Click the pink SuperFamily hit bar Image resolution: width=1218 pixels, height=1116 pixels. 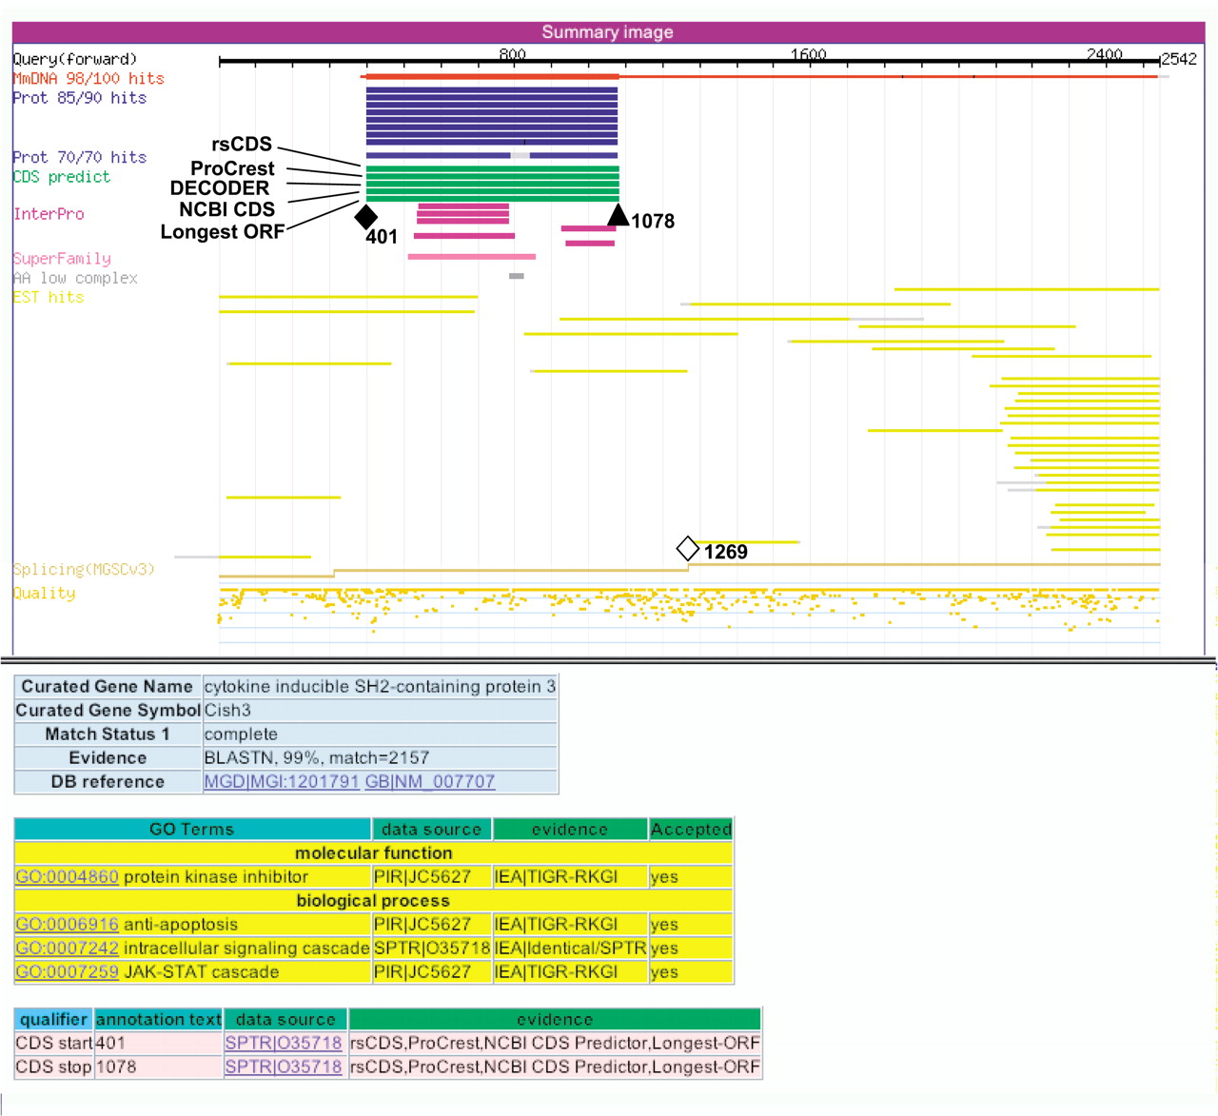[471, 257]
